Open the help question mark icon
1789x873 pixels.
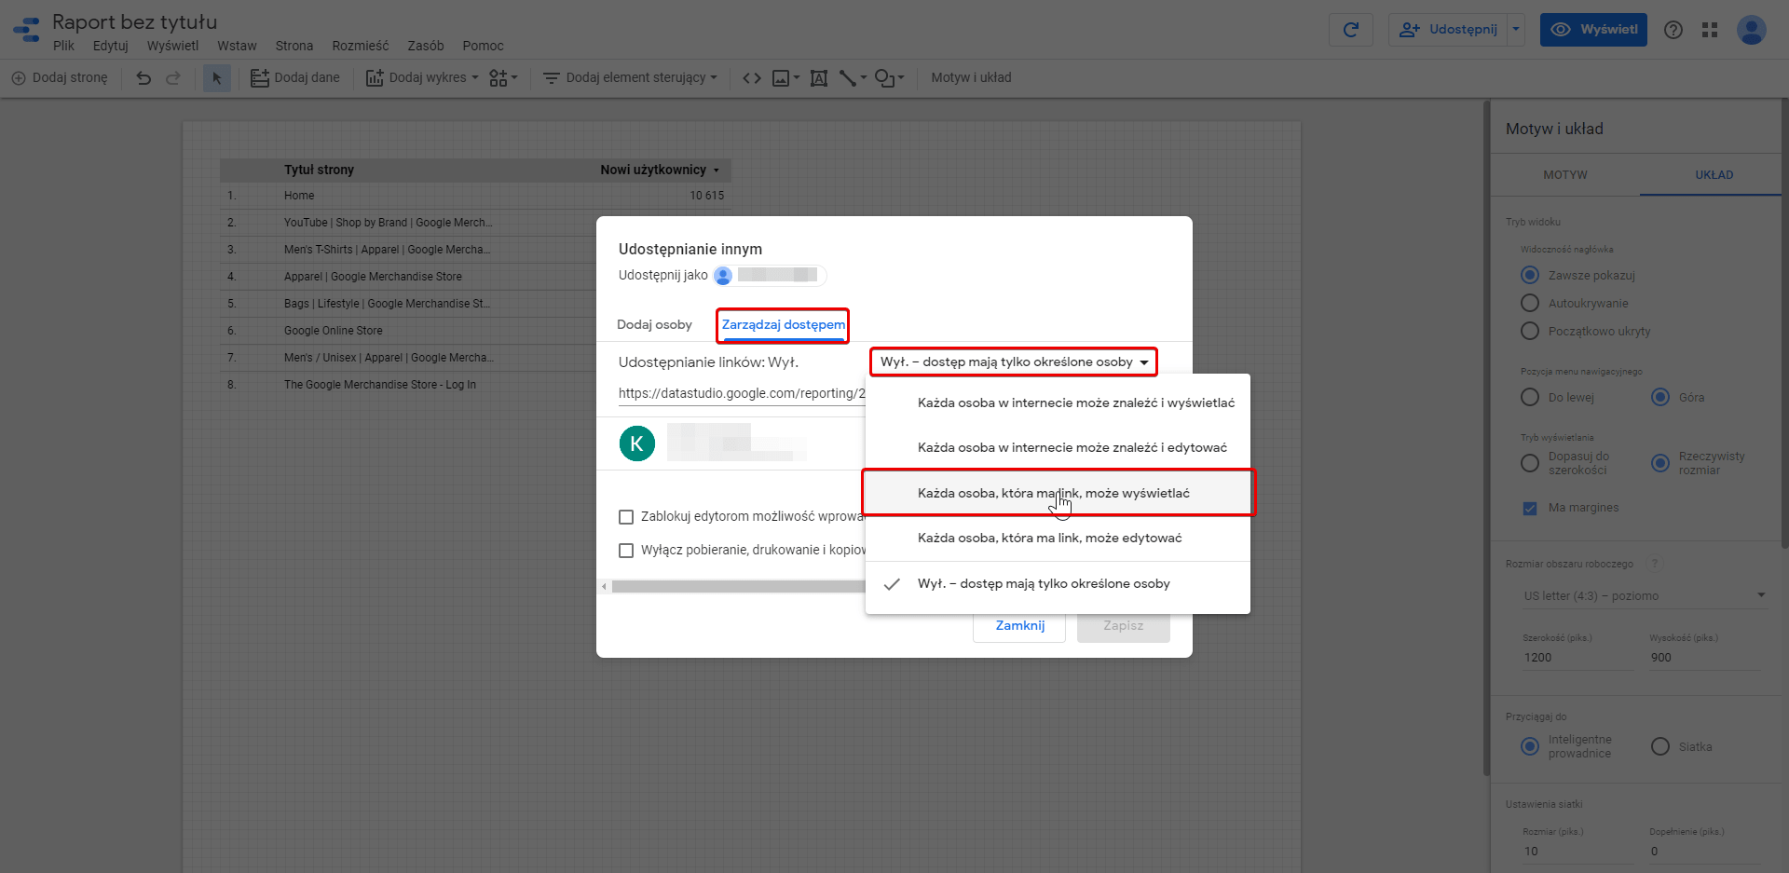pyautogui.click(x=1673, y=30)
